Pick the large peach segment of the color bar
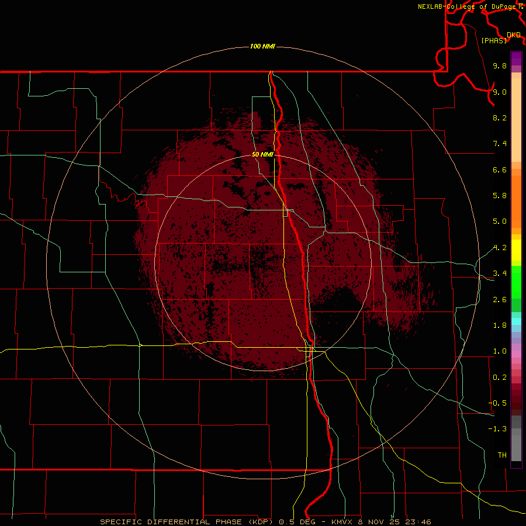This screenshot has height=526, width=526. pos(516,120)
